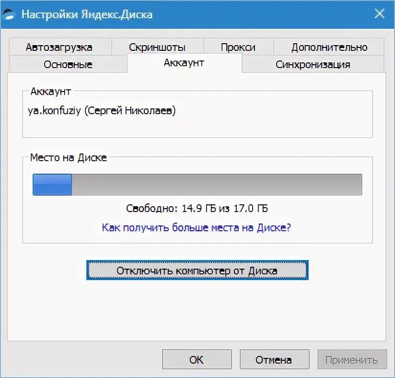Go to the Дополнительно tab

click(329, 47)
